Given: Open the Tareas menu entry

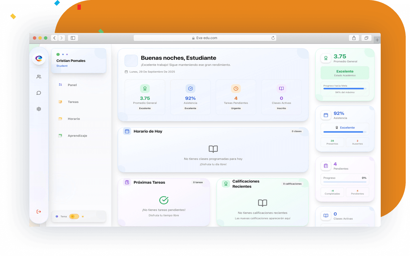Looking at the screenshot, I should click(73, 102).
